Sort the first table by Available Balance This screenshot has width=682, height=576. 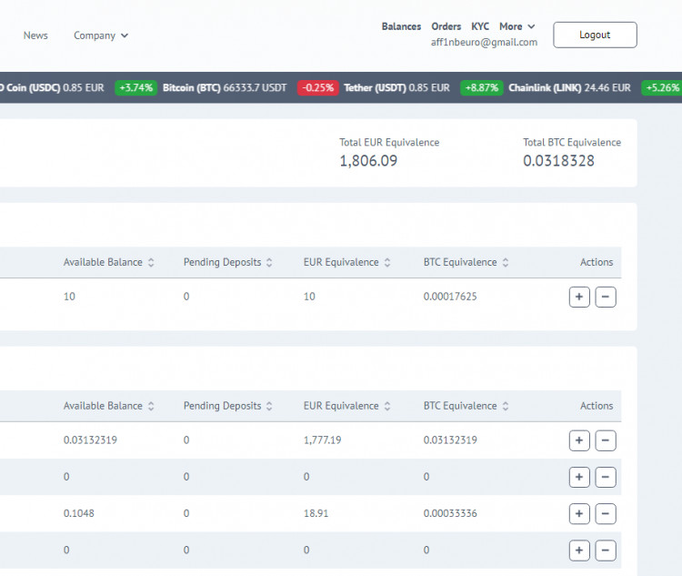tap(108, 262)
